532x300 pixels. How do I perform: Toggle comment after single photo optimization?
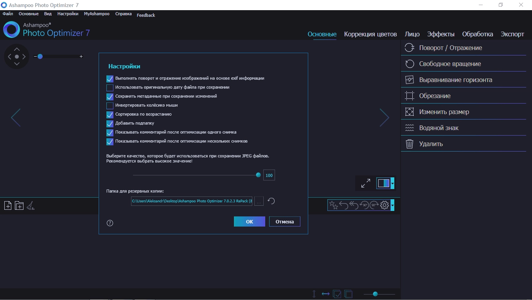coord(110,132)
